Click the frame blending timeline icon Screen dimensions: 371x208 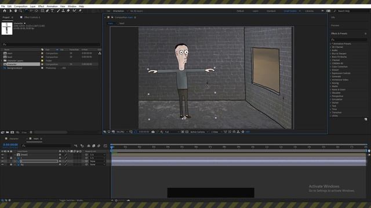pyautogui.click(x=94, y=146)
